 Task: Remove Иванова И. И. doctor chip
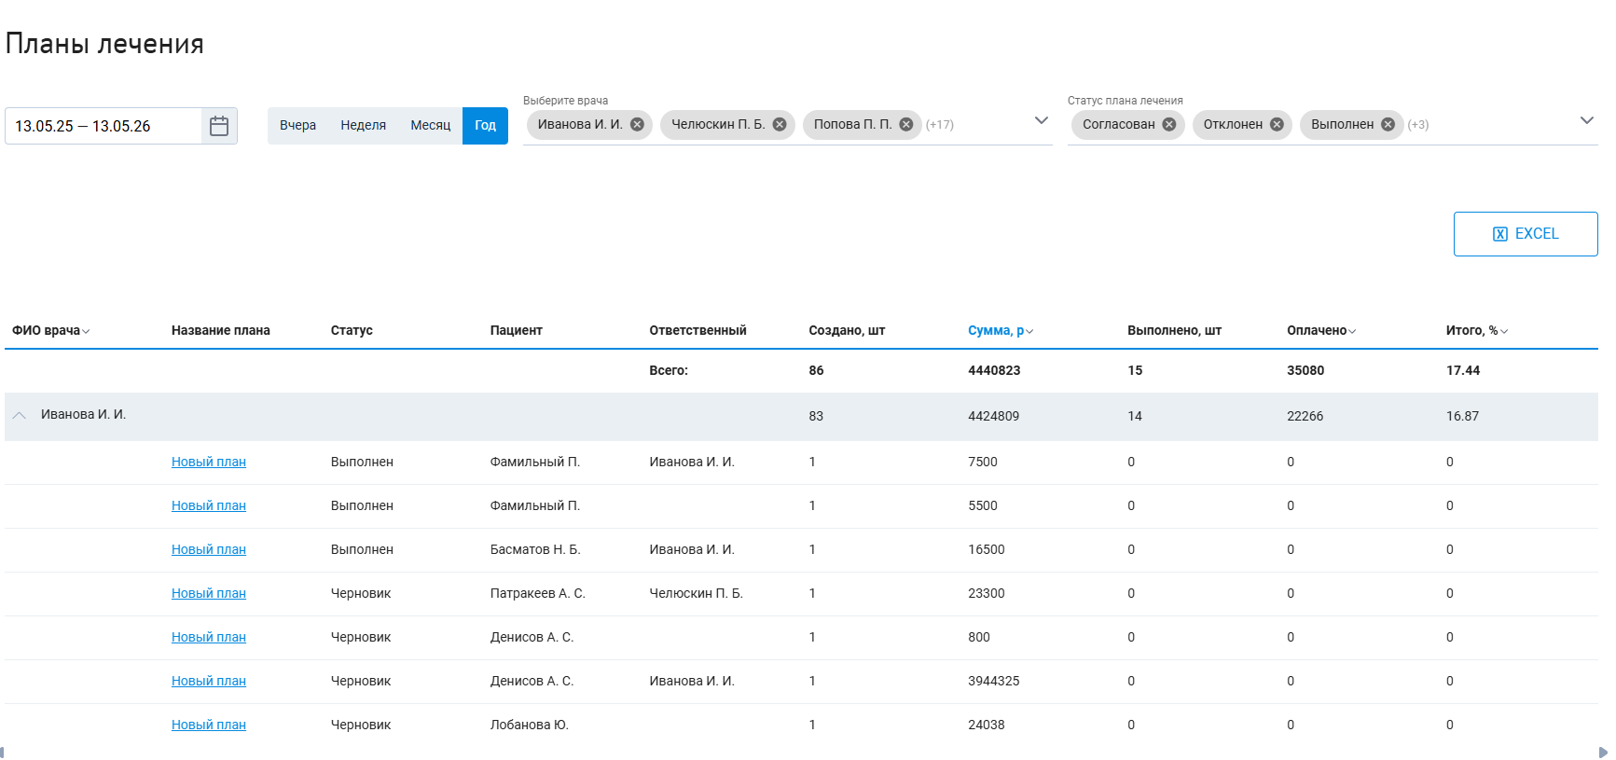[x=637, y=124]
